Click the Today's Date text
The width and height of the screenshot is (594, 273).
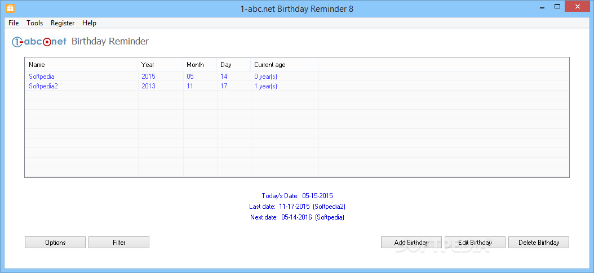point(297,196)
